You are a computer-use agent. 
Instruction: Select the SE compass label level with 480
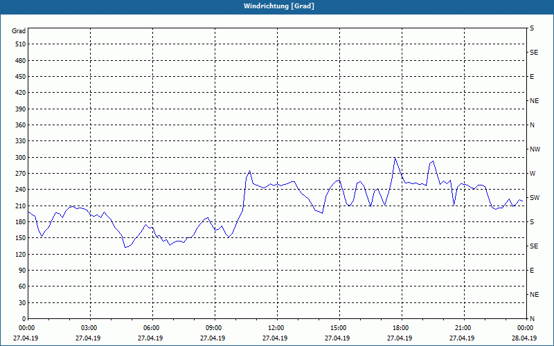[x=534, y=53]
